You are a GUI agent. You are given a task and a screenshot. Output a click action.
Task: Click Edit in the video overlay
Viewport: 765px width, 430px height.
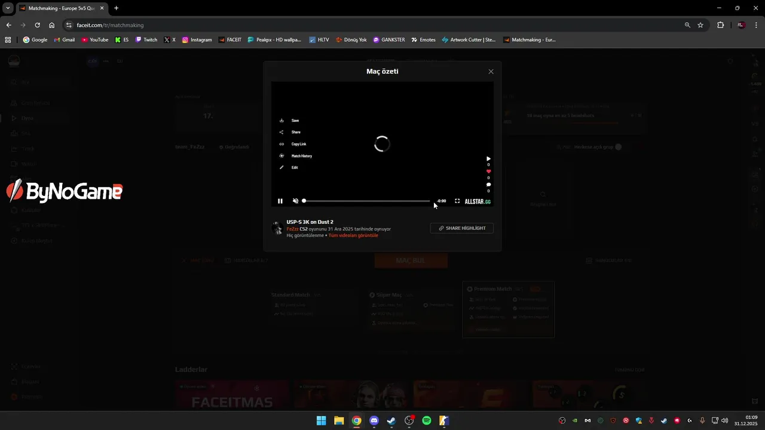coord(289,167)
